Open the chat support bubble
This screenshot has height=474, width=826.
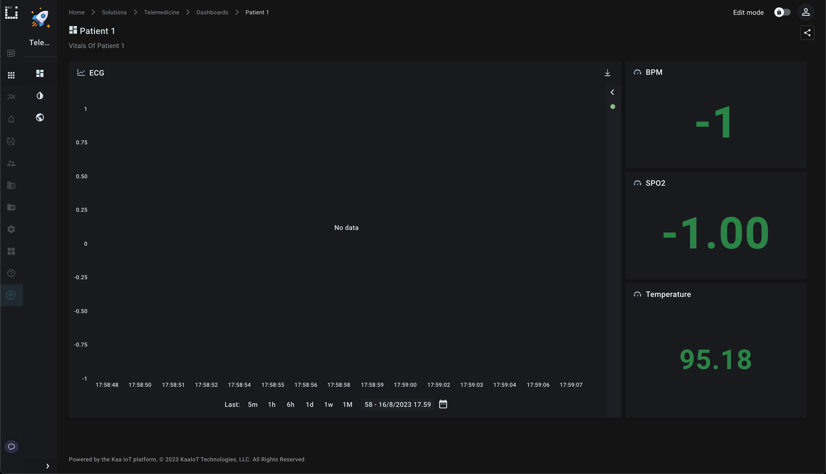coord(11,447)
